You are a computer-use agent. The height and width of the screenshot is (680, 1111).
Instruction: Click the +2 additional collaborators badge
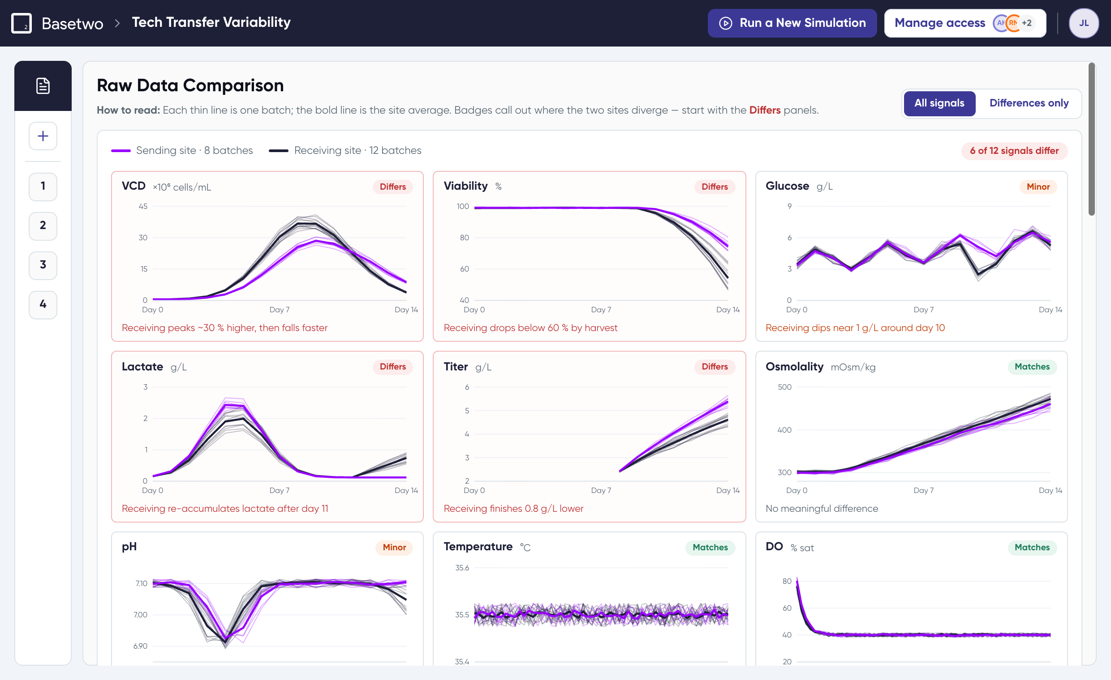[x=1027, y=23]
